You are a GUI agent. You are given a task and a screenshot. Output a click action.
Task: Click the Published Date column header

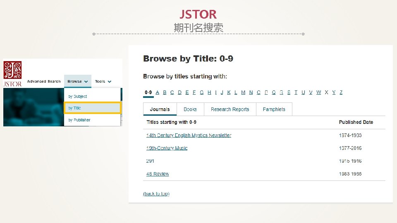[x=356, y=122]
